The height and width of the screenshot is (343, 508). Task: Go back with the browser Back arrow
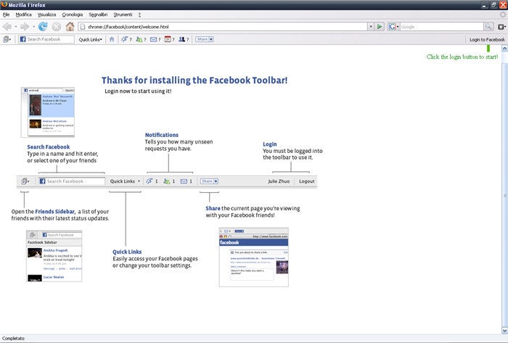pos(7,27)
